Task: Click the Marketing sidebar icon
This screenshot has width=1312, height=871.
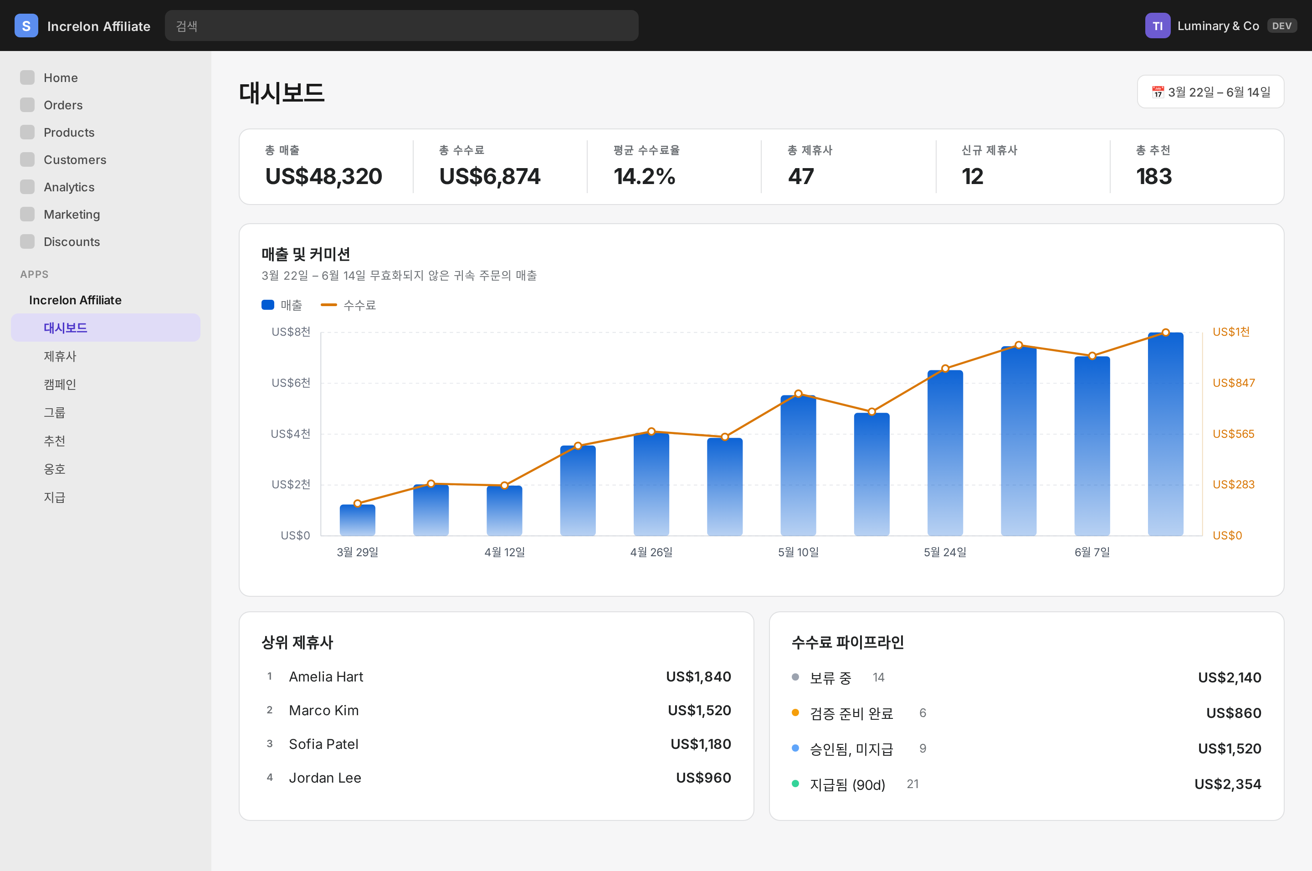Action: [27, 214]
